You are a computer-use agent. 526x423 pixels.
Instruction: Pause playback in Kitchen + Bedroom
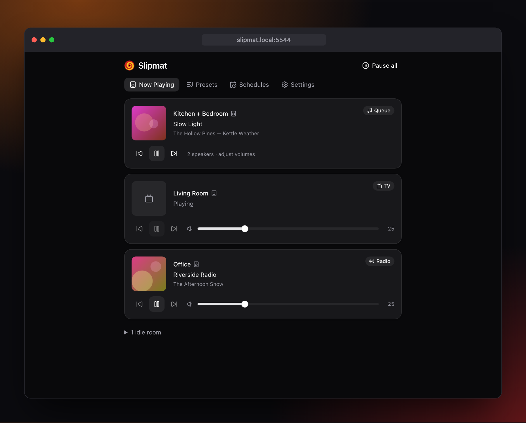click(157, 154)
